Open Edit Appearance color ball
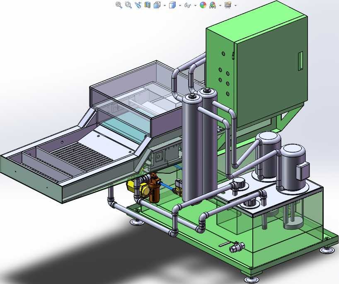Image resolution: width=339 pixels, height=284 pixels. pos(203,5)
